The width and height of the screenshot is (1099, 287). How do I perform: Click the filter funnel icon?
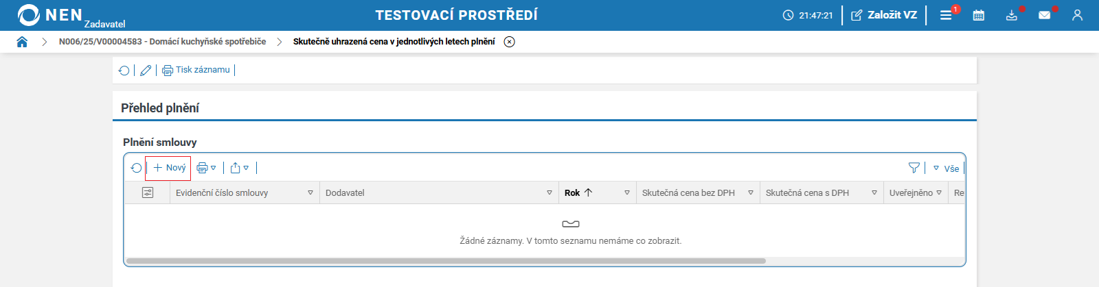tap(914, 168)
